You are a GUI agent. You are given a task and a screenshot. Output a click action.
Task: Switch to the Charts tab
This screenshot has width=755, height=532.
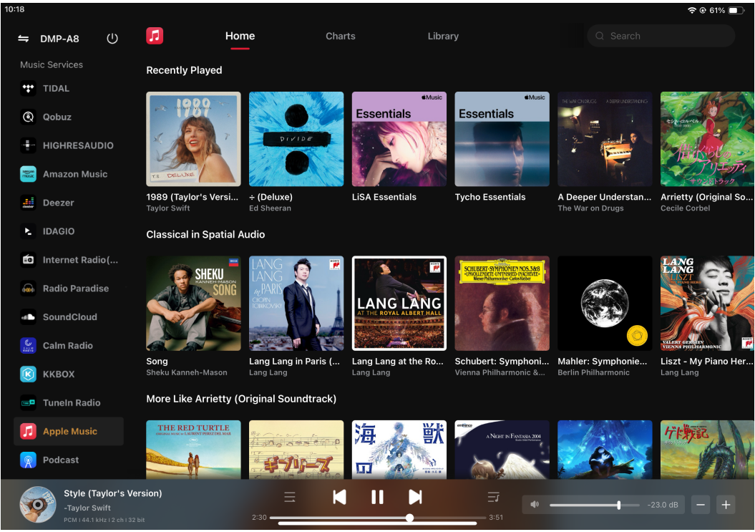tap(341, 36)
